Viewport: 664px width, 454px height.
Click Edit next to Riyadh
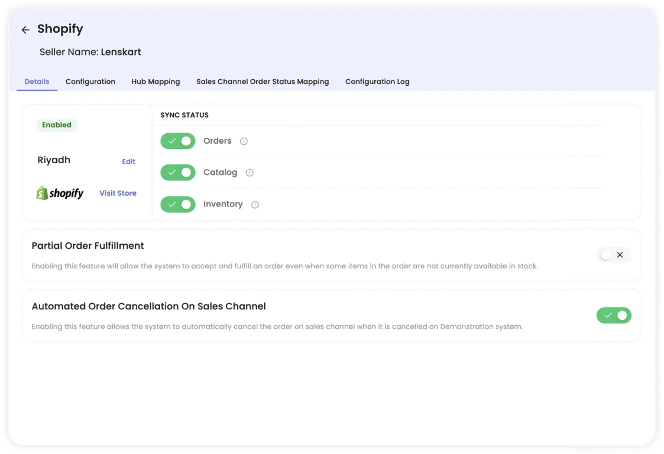[129, 161]
